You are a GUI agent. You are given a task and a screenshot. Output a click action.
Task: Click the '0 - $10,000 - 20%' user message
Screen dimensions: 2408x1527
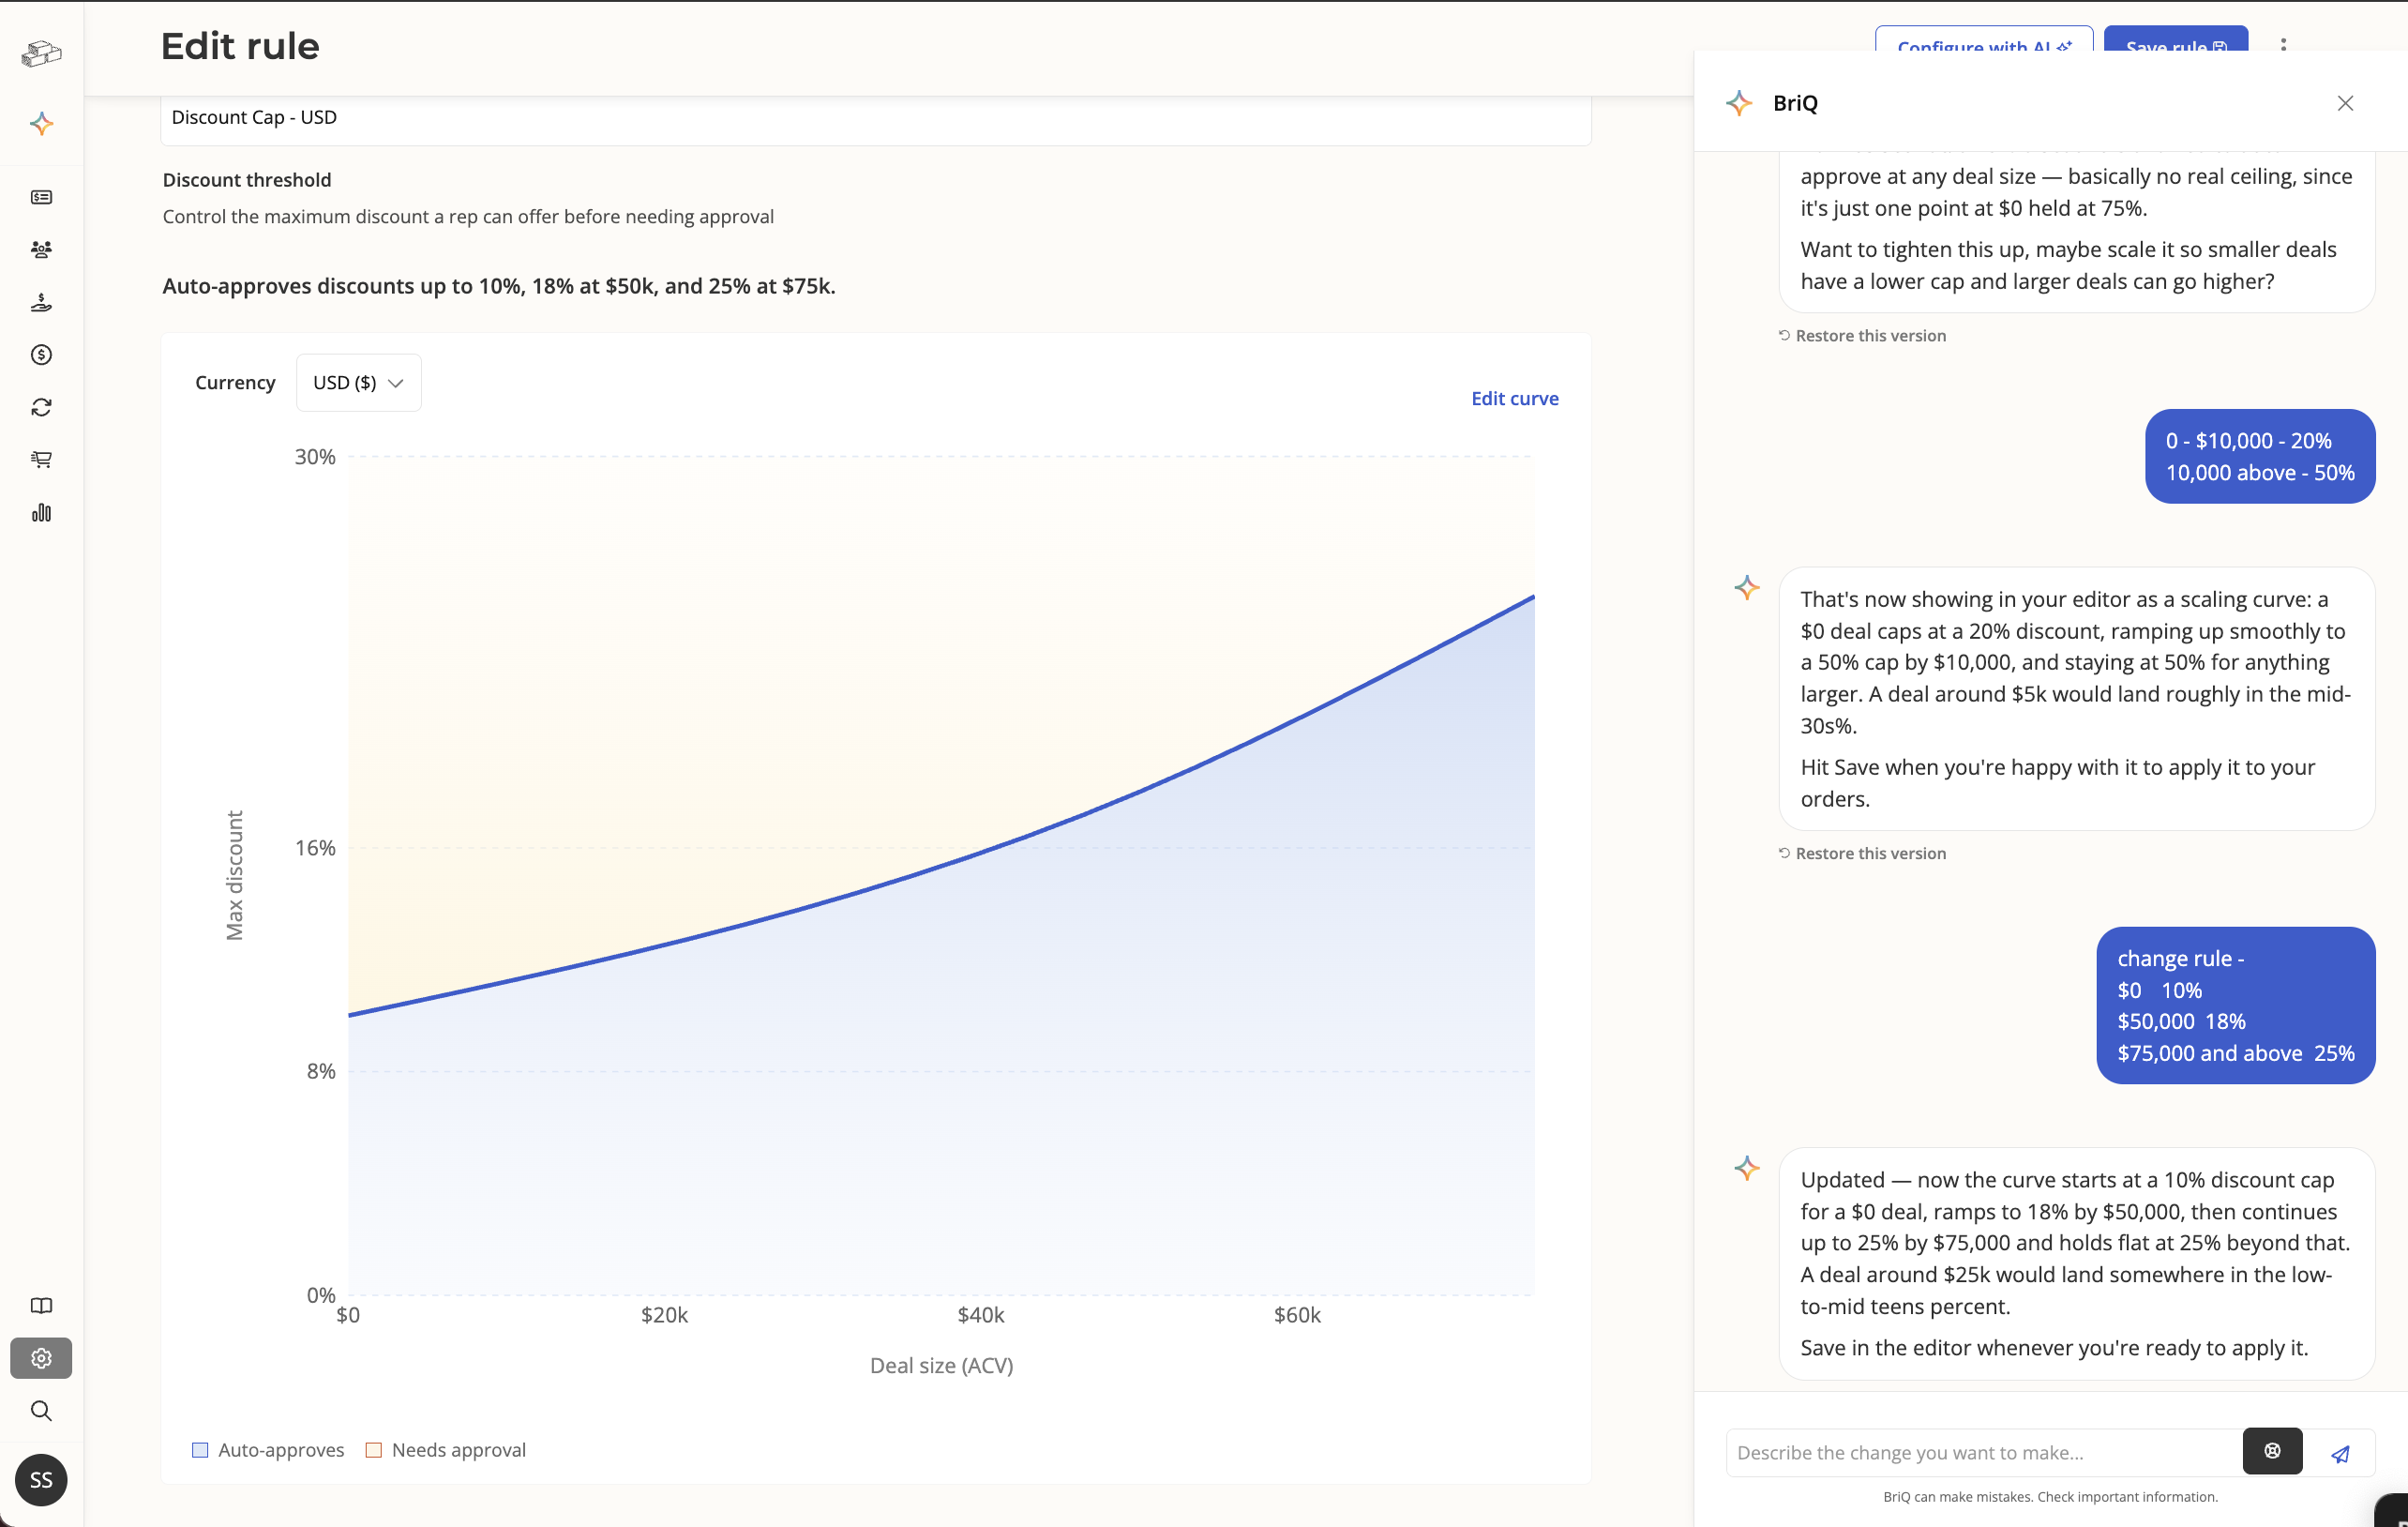(x=2260, y=456)
